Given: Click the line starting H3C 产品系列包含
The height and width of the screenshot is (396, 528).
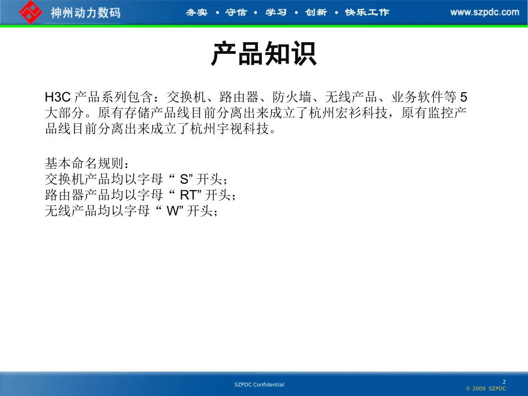Looking at the screenshot, I should [256, 97].
